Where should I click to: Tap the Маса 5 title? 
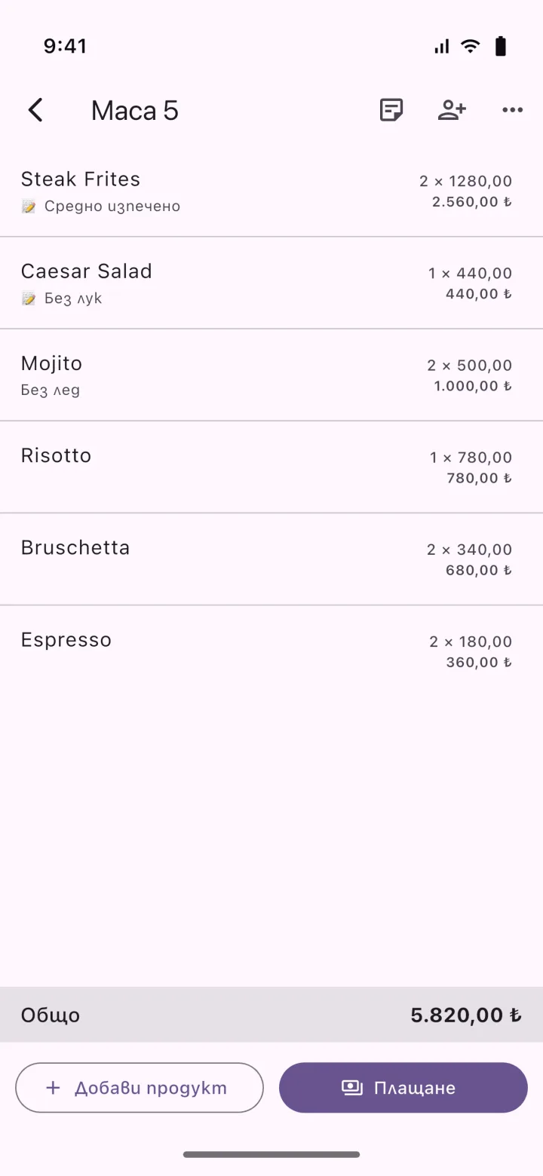[x=135, y=111]
